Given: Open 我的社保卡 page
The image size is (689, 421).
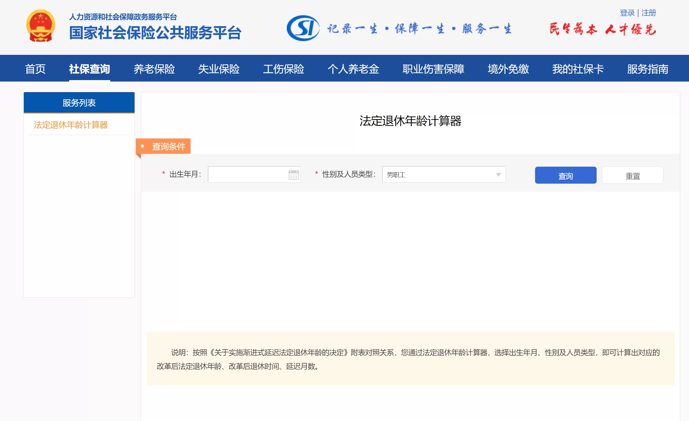Looking at the screenshot, I should pyautogui.click(x=578, y=69).
